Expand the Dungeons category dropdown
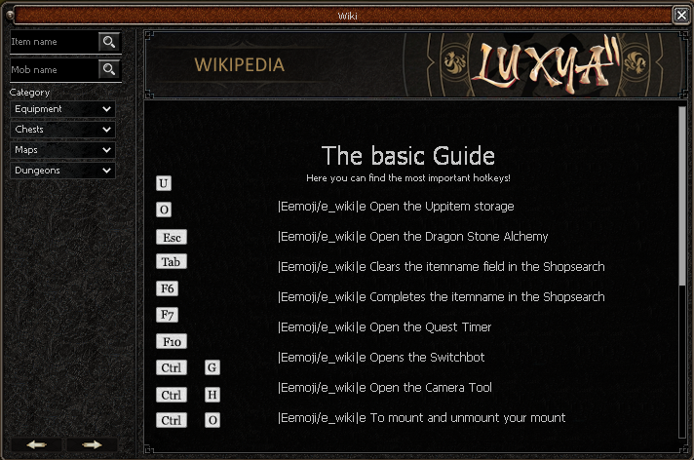The width and height of the screenshot is (694, 460). pos(62,171)
